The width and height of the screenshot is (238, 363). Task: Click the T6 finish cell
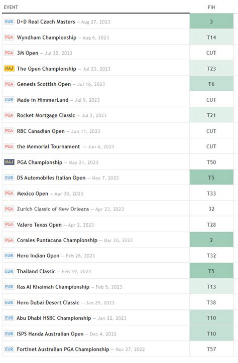click(x=211, y=84)
